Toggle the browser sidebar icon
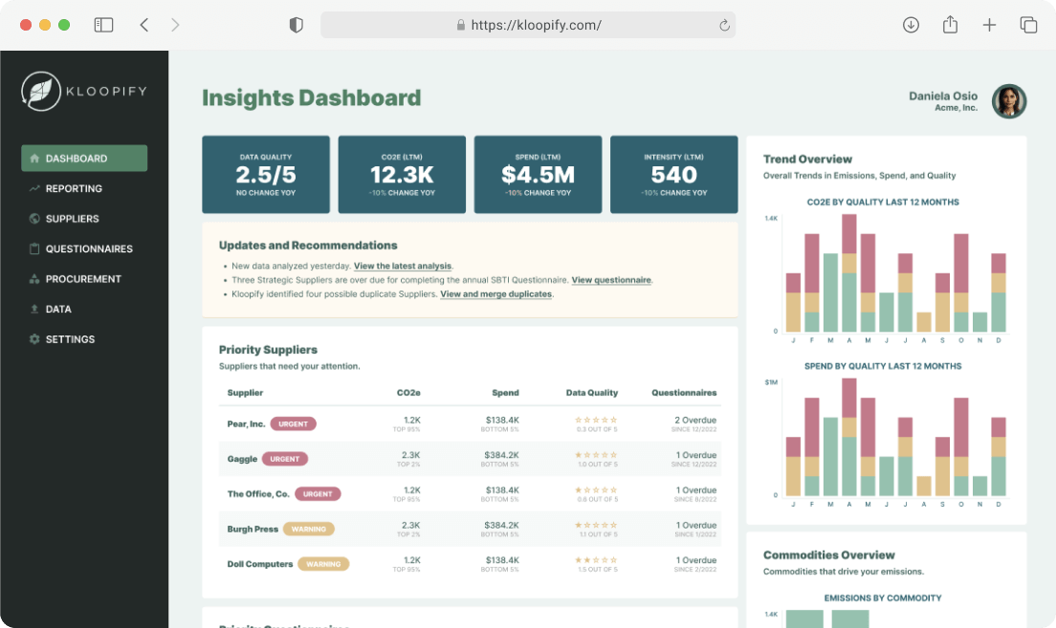The width and height of the screenshot is (1056, 628). coord(103,25)
